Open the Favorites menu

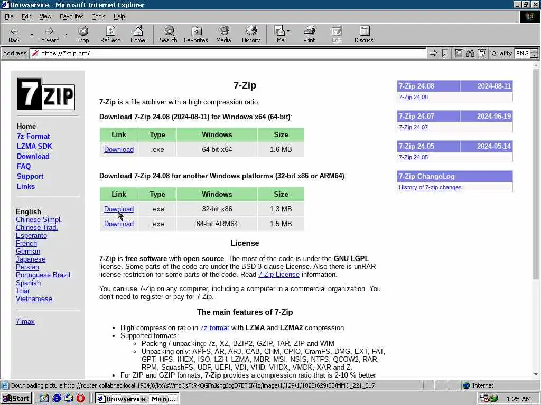click(x=71, y=16)
